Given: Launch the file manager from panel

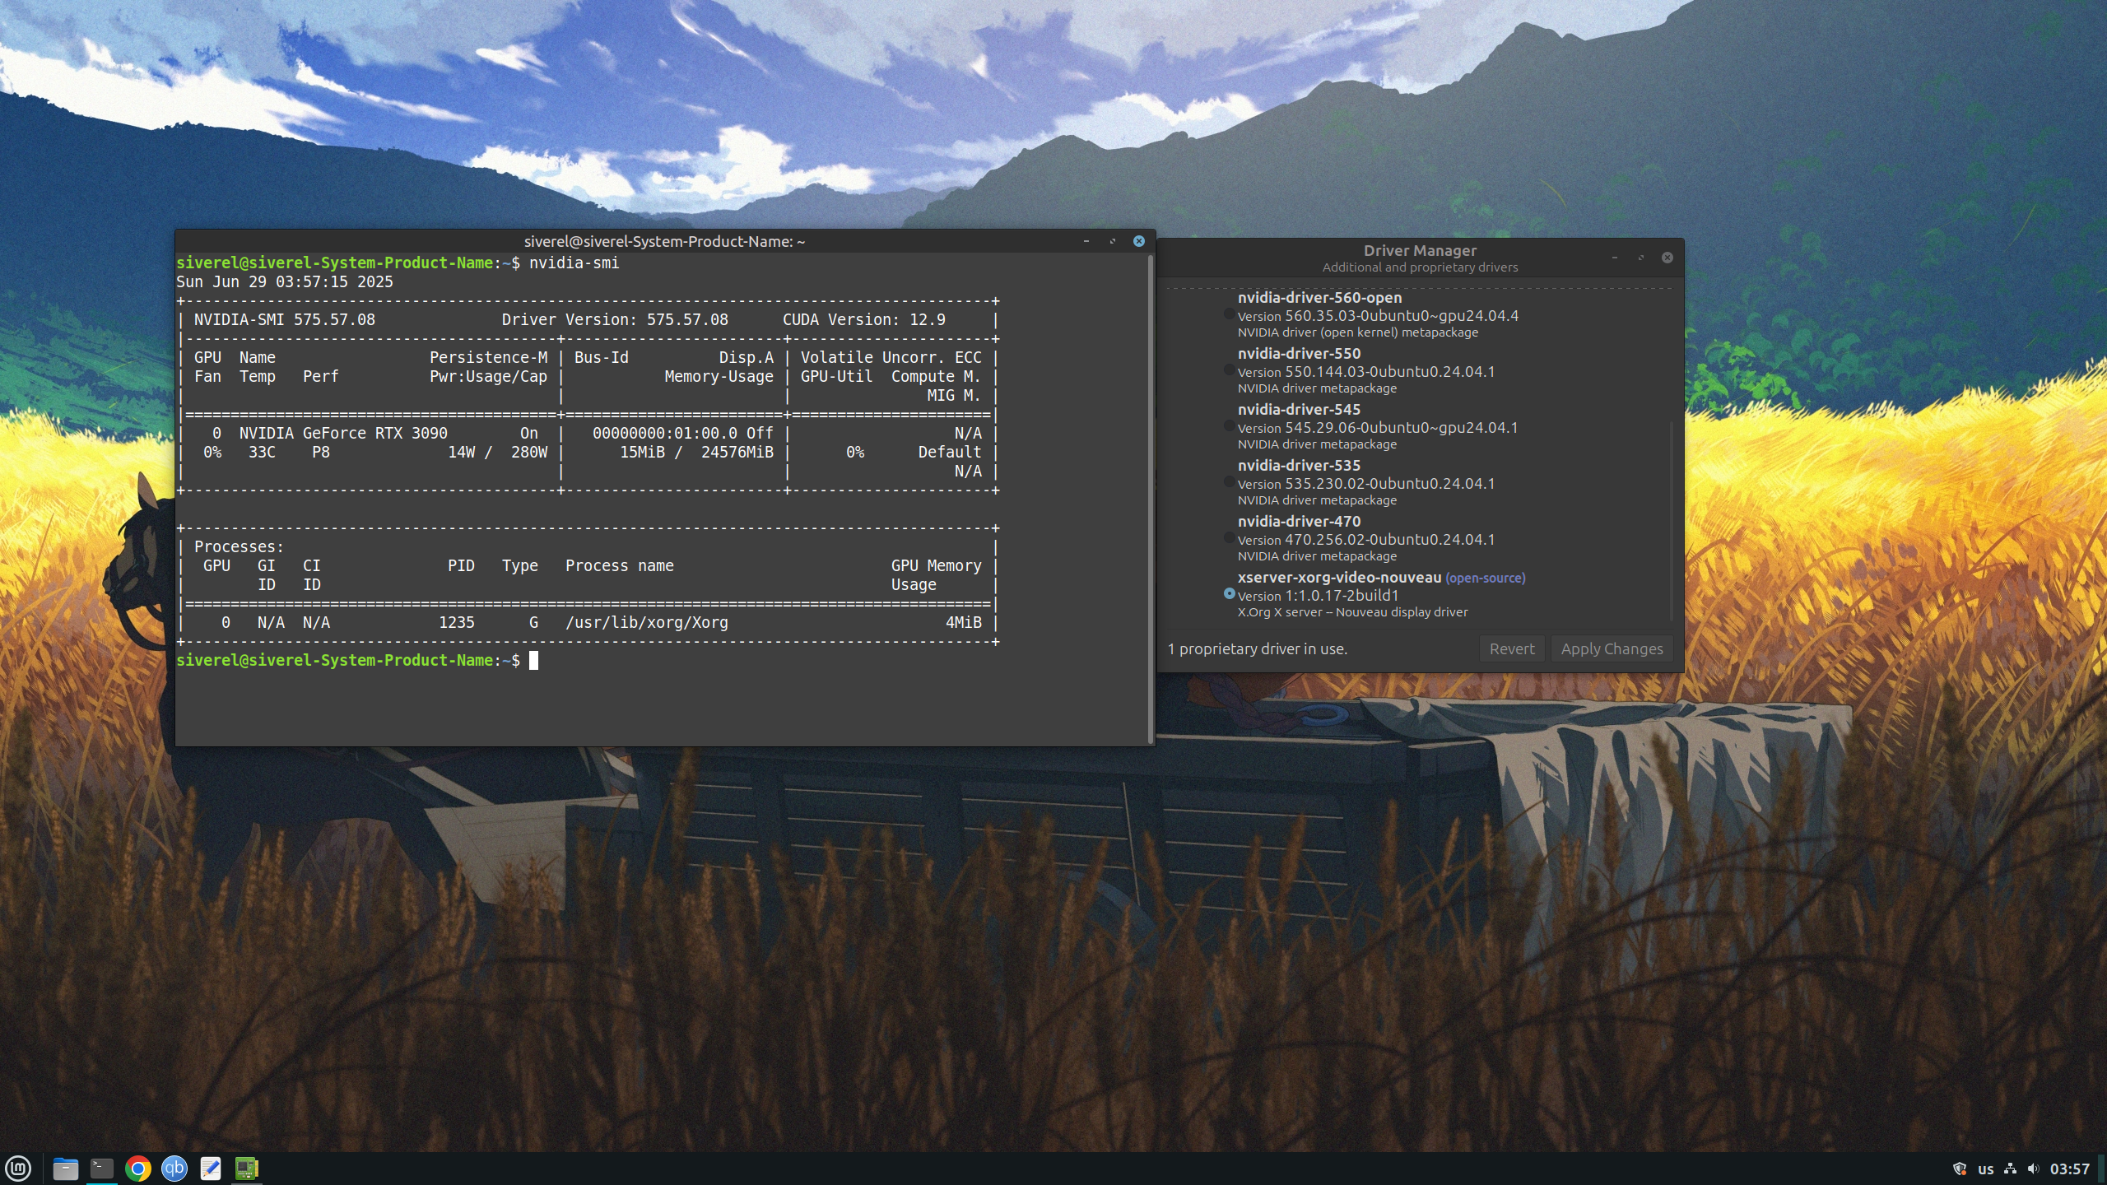Looking at the screenshot, I should tap(65, 1168).
